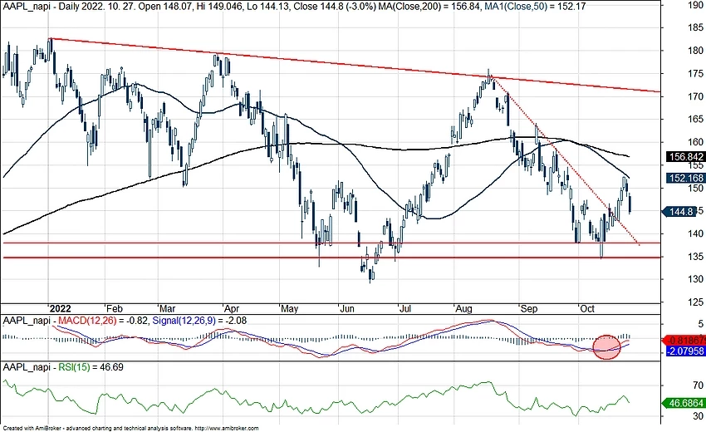The width and height of the screenshot is (706, 432).
Task: Click the 185 price axis label
Action: click(696, 28)
